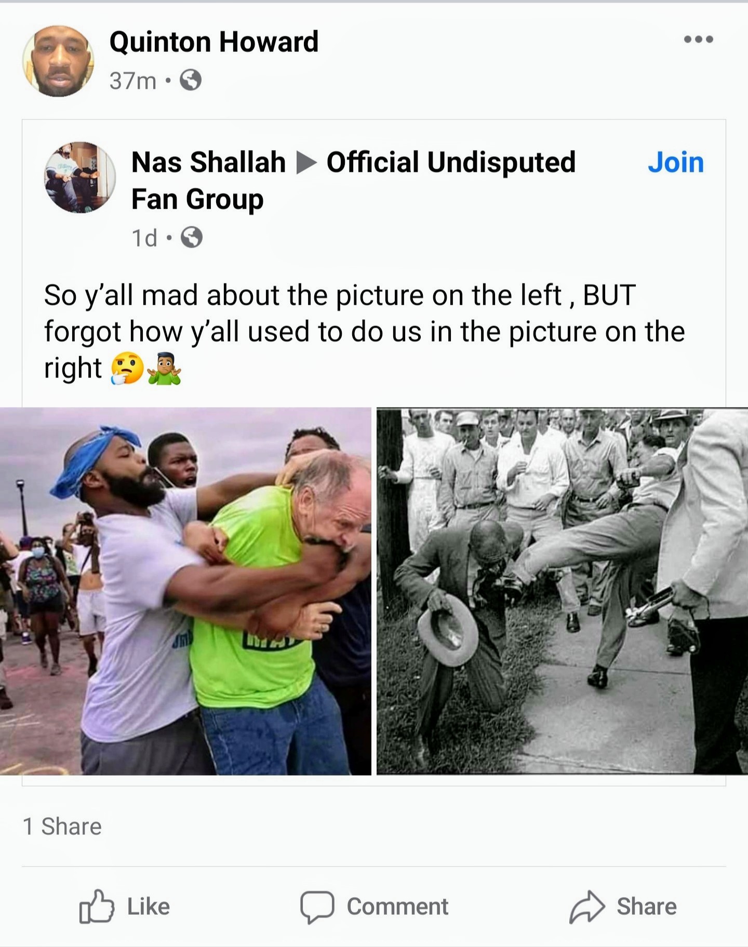This screenshot has height=947, width=748.
Task: Open the three-dot post options menu
Action: click(x=699, y=39)
